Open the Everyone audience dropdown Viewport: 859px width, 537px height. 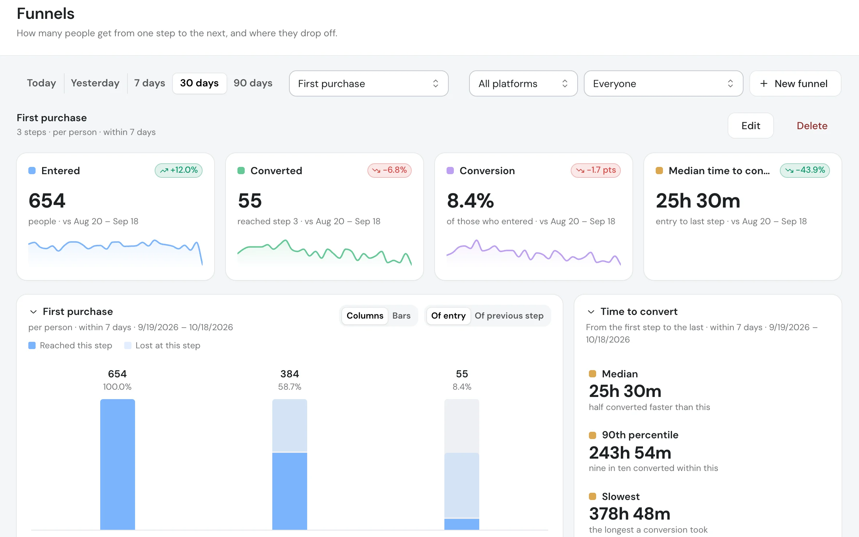coord(663,83)
